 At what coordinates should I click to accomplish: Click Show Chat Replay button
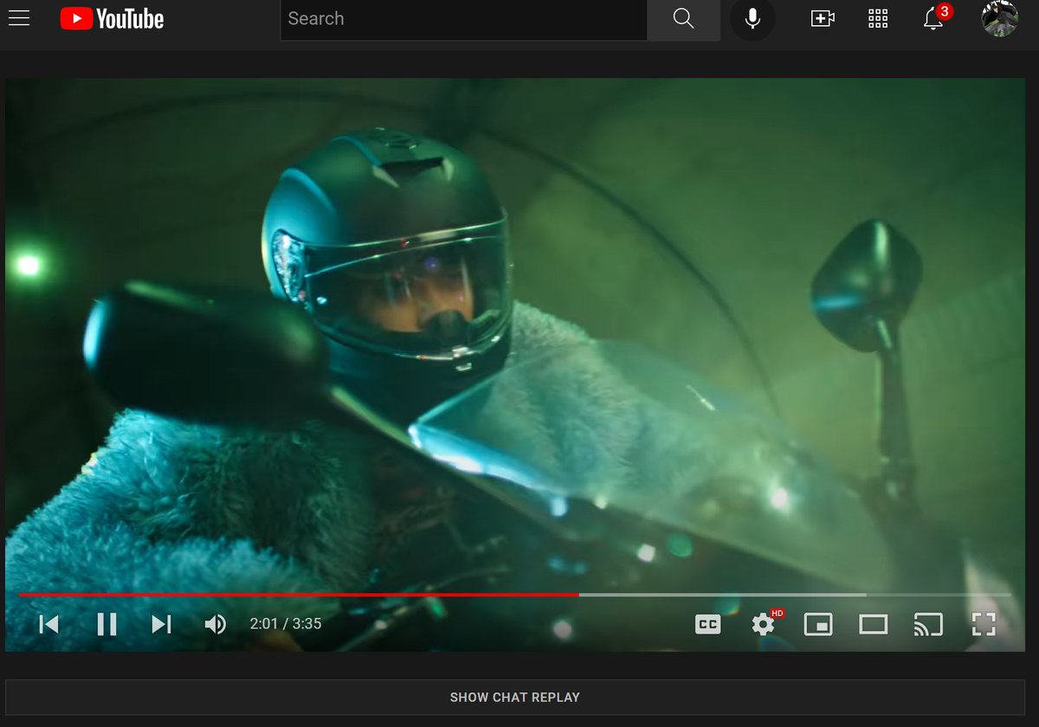coord(515,698)
